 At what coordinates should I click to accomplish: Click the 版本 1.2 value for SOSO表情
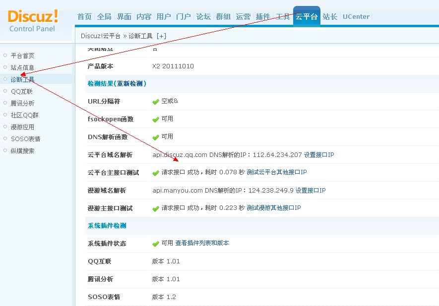pyautogui.click(x=164, y=297)
